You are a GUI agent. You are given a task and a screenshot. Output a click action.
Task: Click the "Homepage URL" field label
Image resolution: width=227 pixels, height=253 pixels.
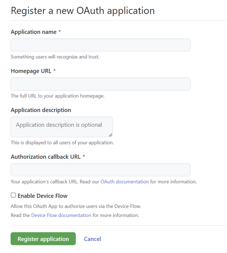pos(31,71)
